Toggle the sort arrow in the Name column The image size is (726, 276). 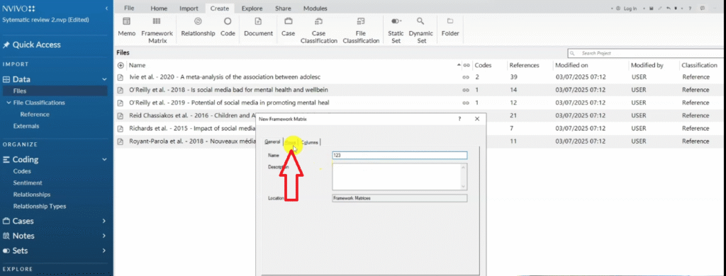pos(459,65)
